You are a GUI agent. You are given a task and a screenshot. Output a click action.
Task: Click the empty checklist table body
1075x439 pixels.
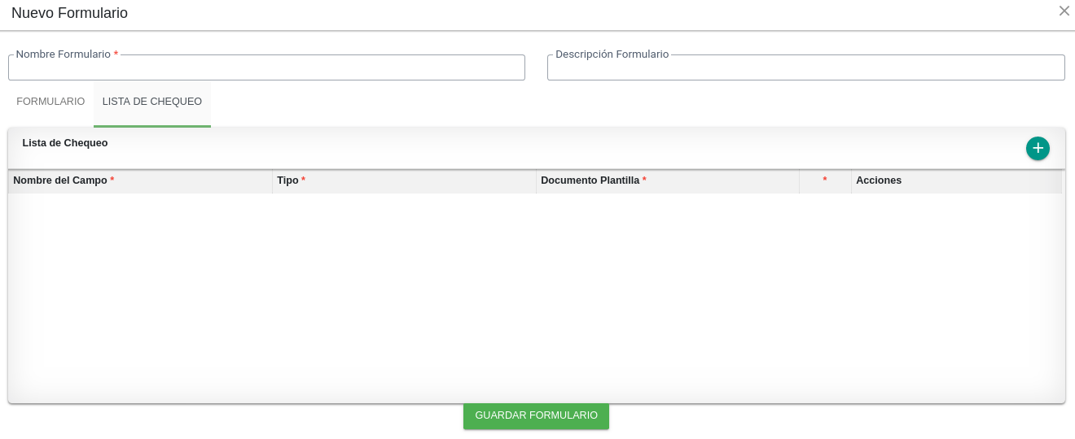pyautogui.click(x=536, y=297)
